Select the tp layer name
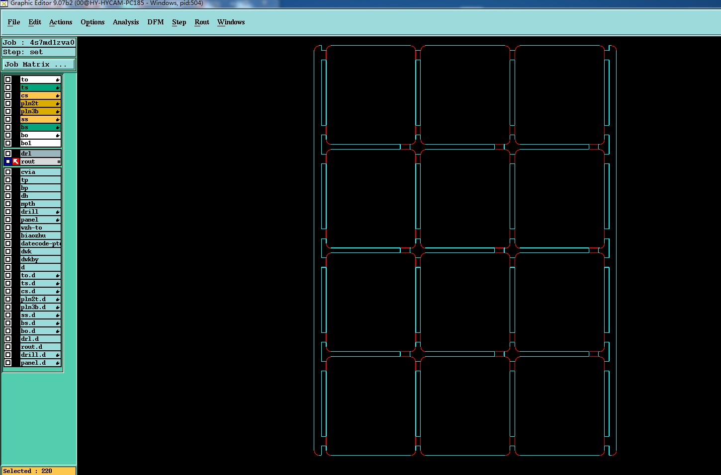The height and width of the screenshot is (475, 721). click(40, 180)
